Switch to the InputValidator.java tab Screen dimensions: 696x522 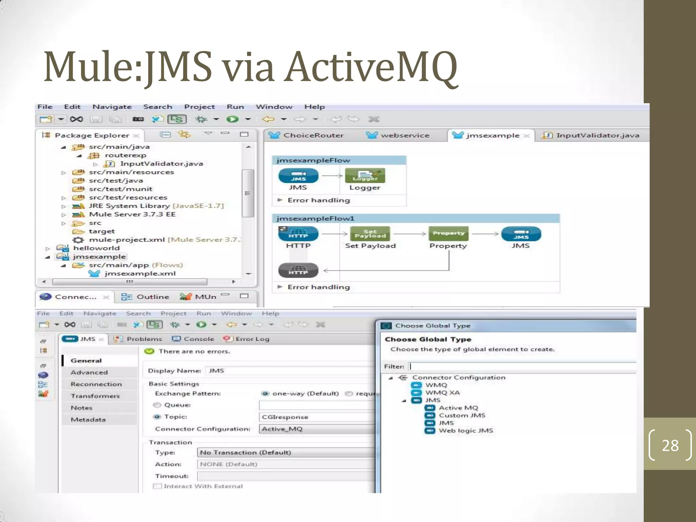pyautogui.click(x=591, y=135)
